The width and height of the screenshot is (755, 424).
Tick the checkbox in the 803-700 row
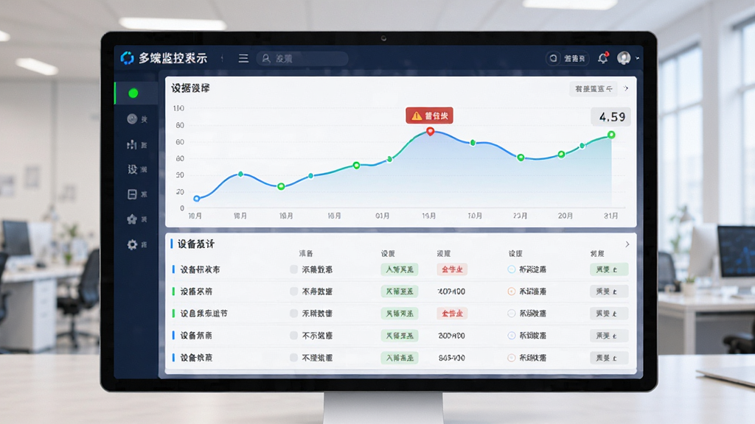click(293, 358)
